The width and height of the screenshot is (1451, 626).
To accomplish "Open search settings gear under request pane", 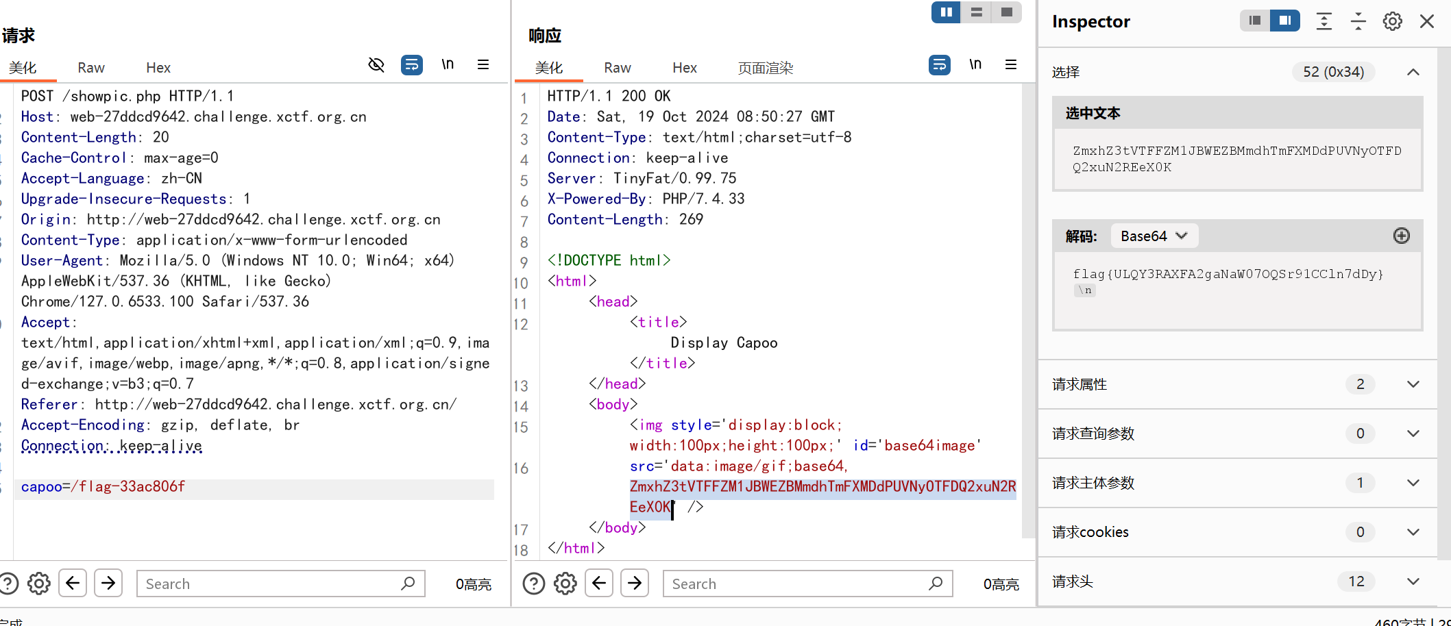I will [x=39, y=584].
